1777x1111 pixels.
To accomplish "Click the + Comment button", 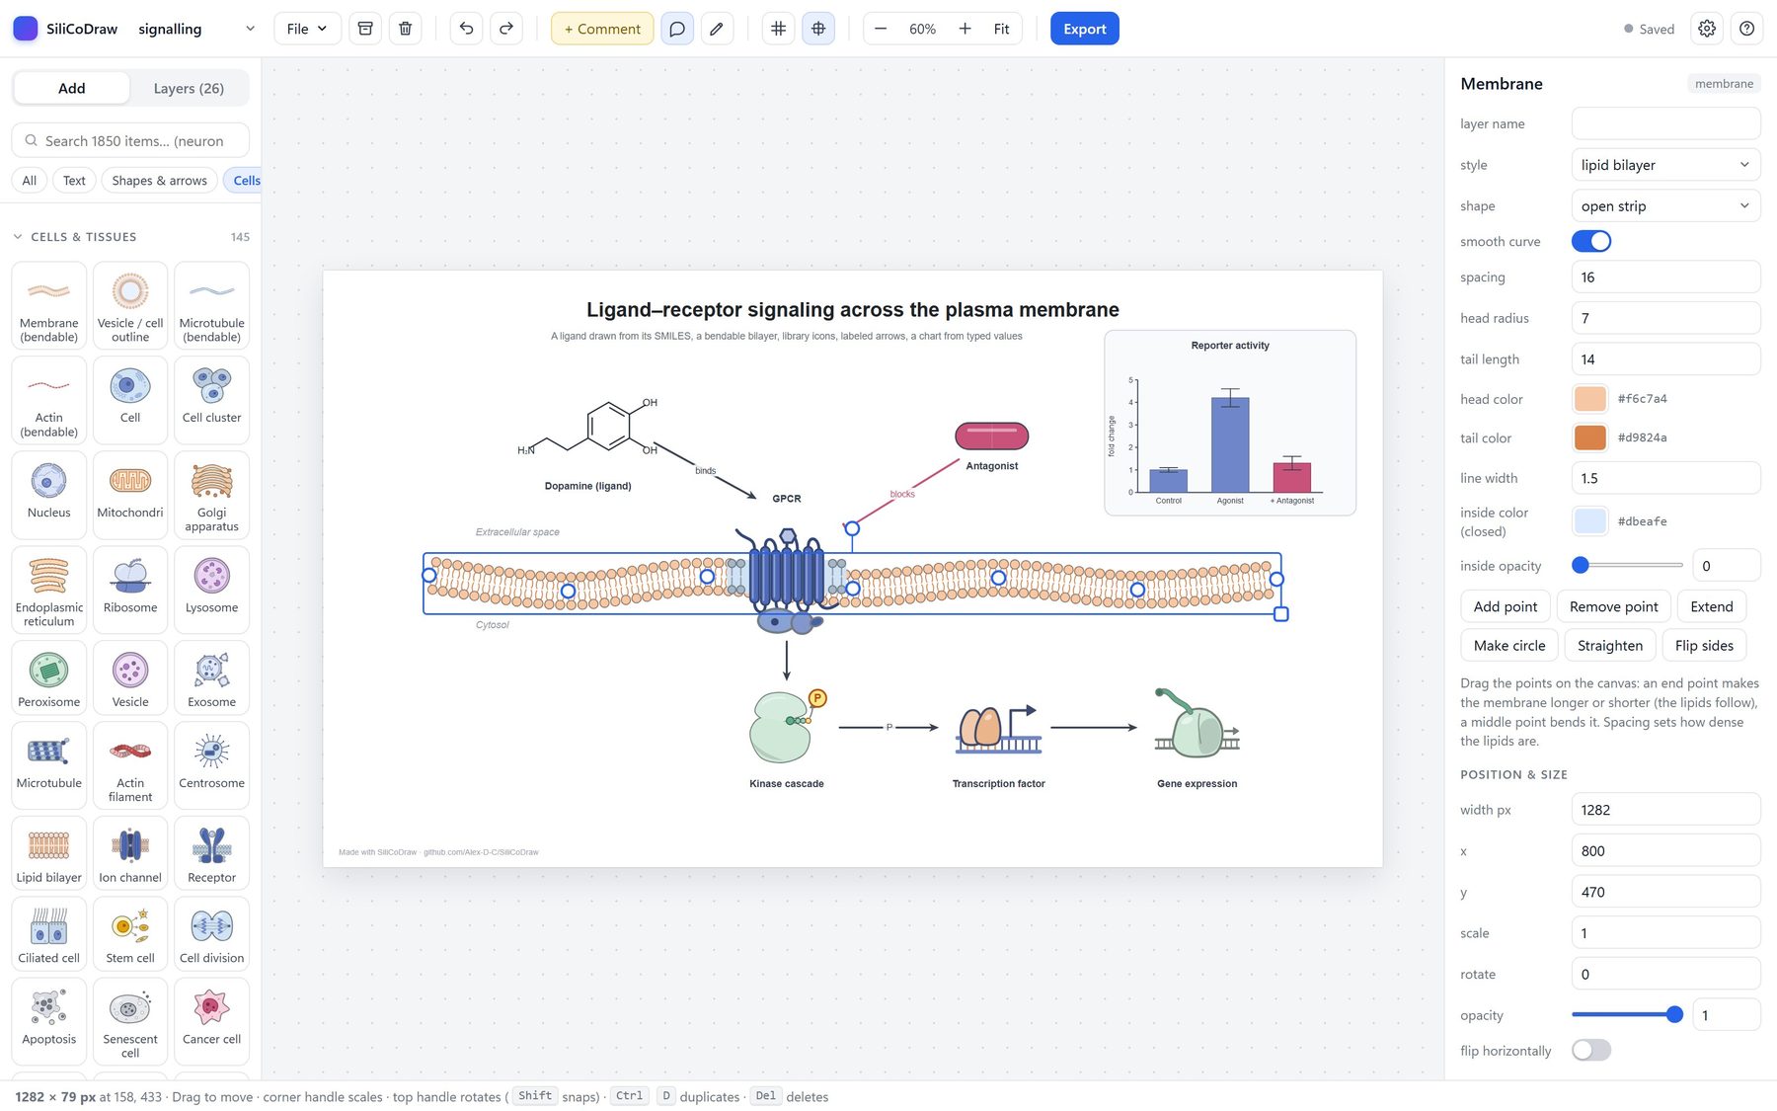I will click(x=602, y=29).
